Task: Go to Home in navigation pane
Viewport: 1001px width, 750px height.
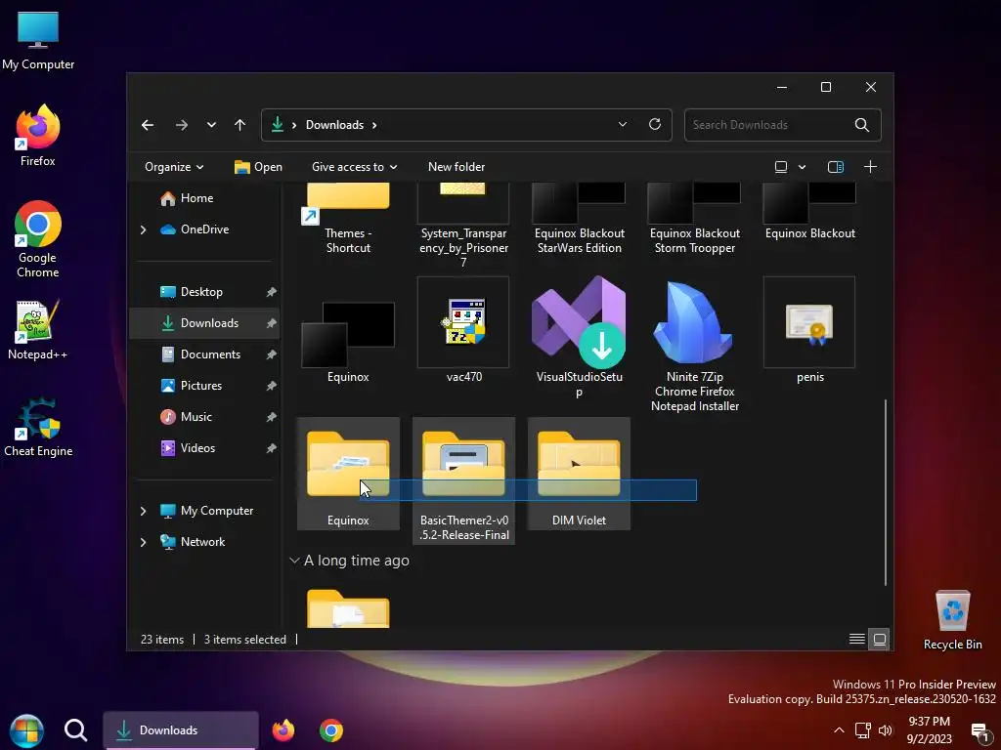Action: (x=196, y=198)
